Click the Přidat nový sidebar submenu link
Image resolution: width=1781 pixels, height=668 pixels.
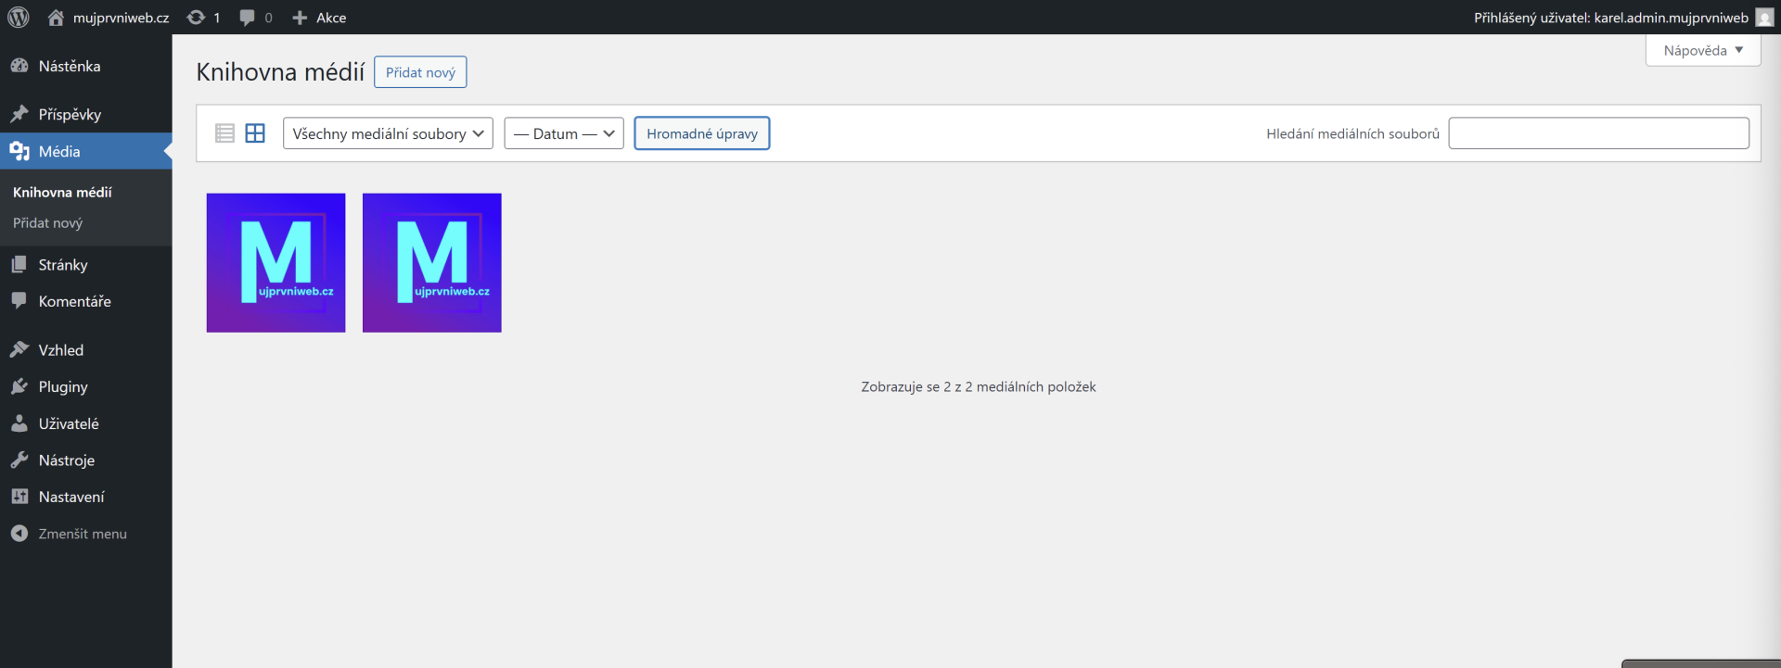47,223
